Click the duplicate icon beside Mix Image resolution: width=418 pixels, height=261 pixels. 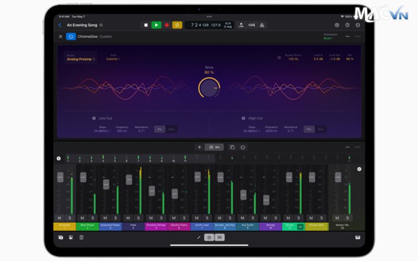(x=232, y=147)
